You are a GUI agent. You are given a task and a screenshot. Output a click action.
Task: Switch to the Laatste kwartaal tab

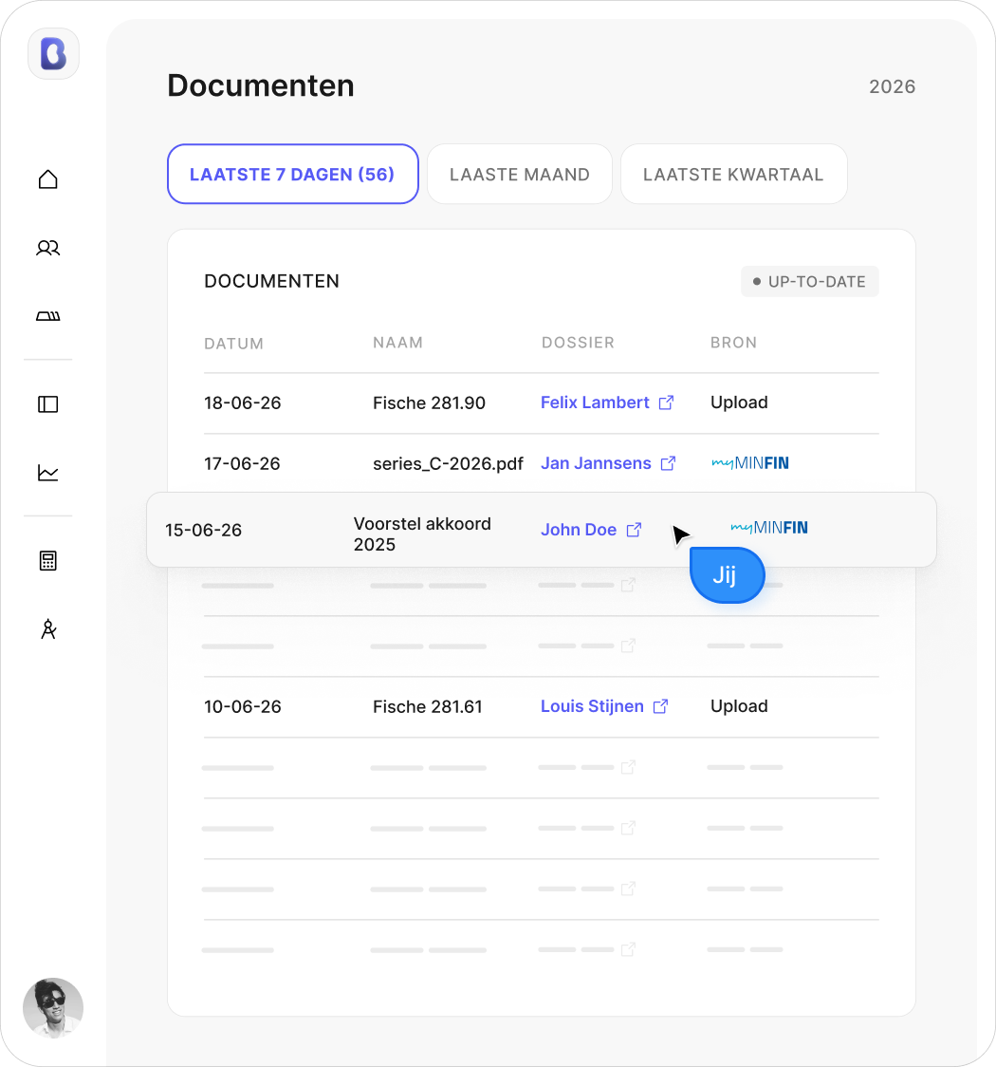pos(733,175)
